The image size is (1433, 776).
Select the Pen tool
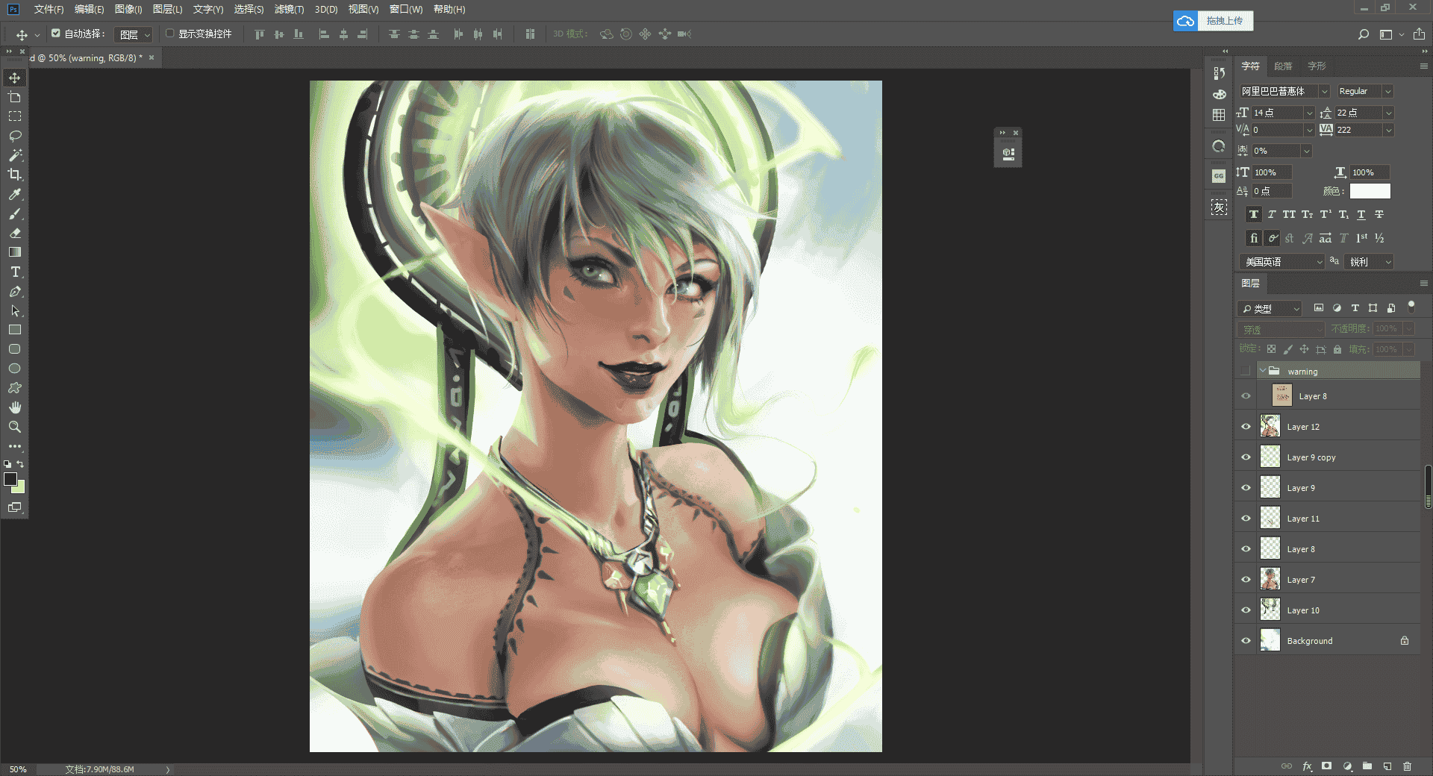(x=15, y=291)
